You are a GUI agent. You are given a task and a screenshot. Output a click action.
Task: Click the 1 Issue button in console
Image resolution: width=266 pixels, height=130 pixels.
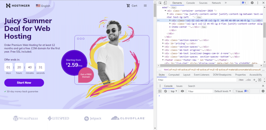[x=242, y=91]
